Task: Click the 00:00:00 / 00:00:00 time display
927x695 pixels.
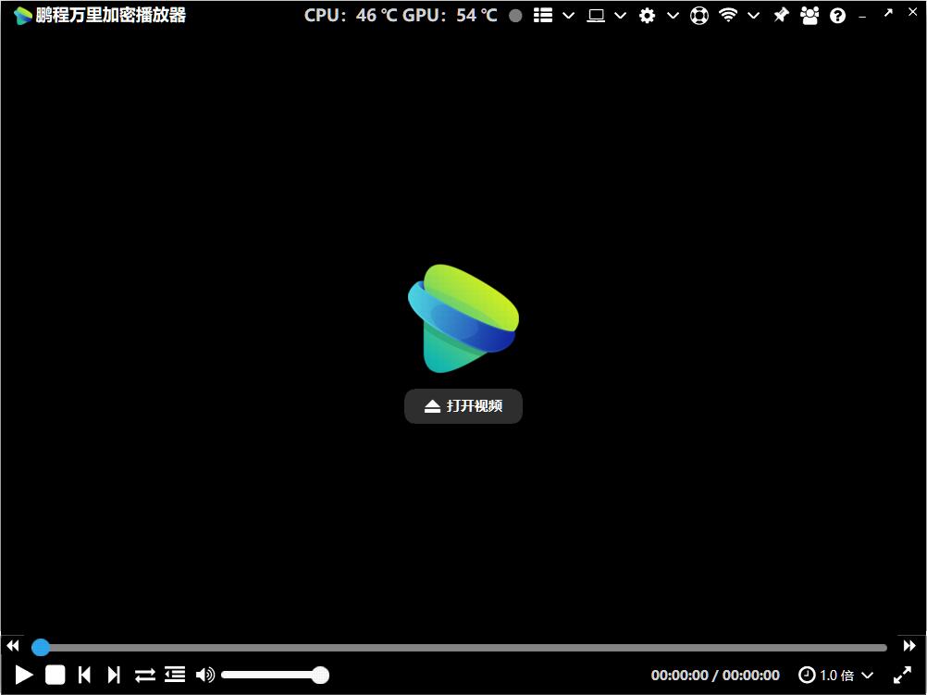Action: pos(715,675)
